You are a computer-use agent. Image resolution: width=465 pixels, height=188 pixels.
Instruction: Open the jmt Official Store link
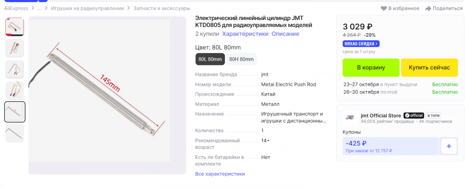(381, 116)
